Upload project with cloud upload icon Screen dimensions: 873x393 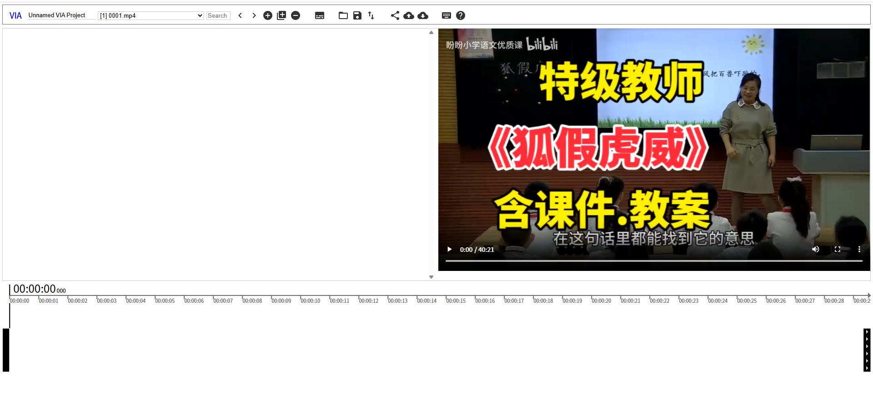pyautogui.click(x=409, y=15)
